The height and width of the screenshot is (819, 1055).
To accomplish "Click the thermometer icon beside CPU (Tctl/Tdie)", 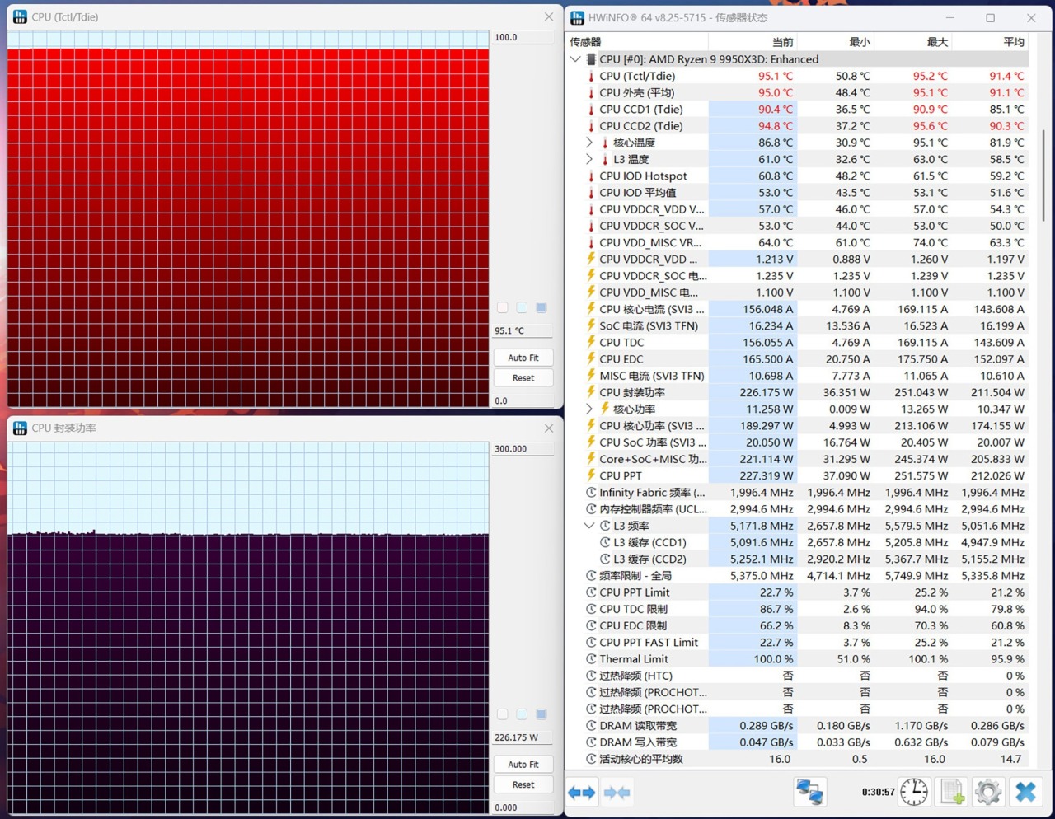I will tap(590, 76).
